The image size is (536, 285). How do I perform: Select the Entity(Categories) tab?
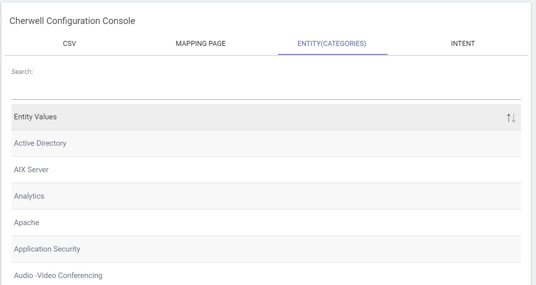tap(331, 43)
